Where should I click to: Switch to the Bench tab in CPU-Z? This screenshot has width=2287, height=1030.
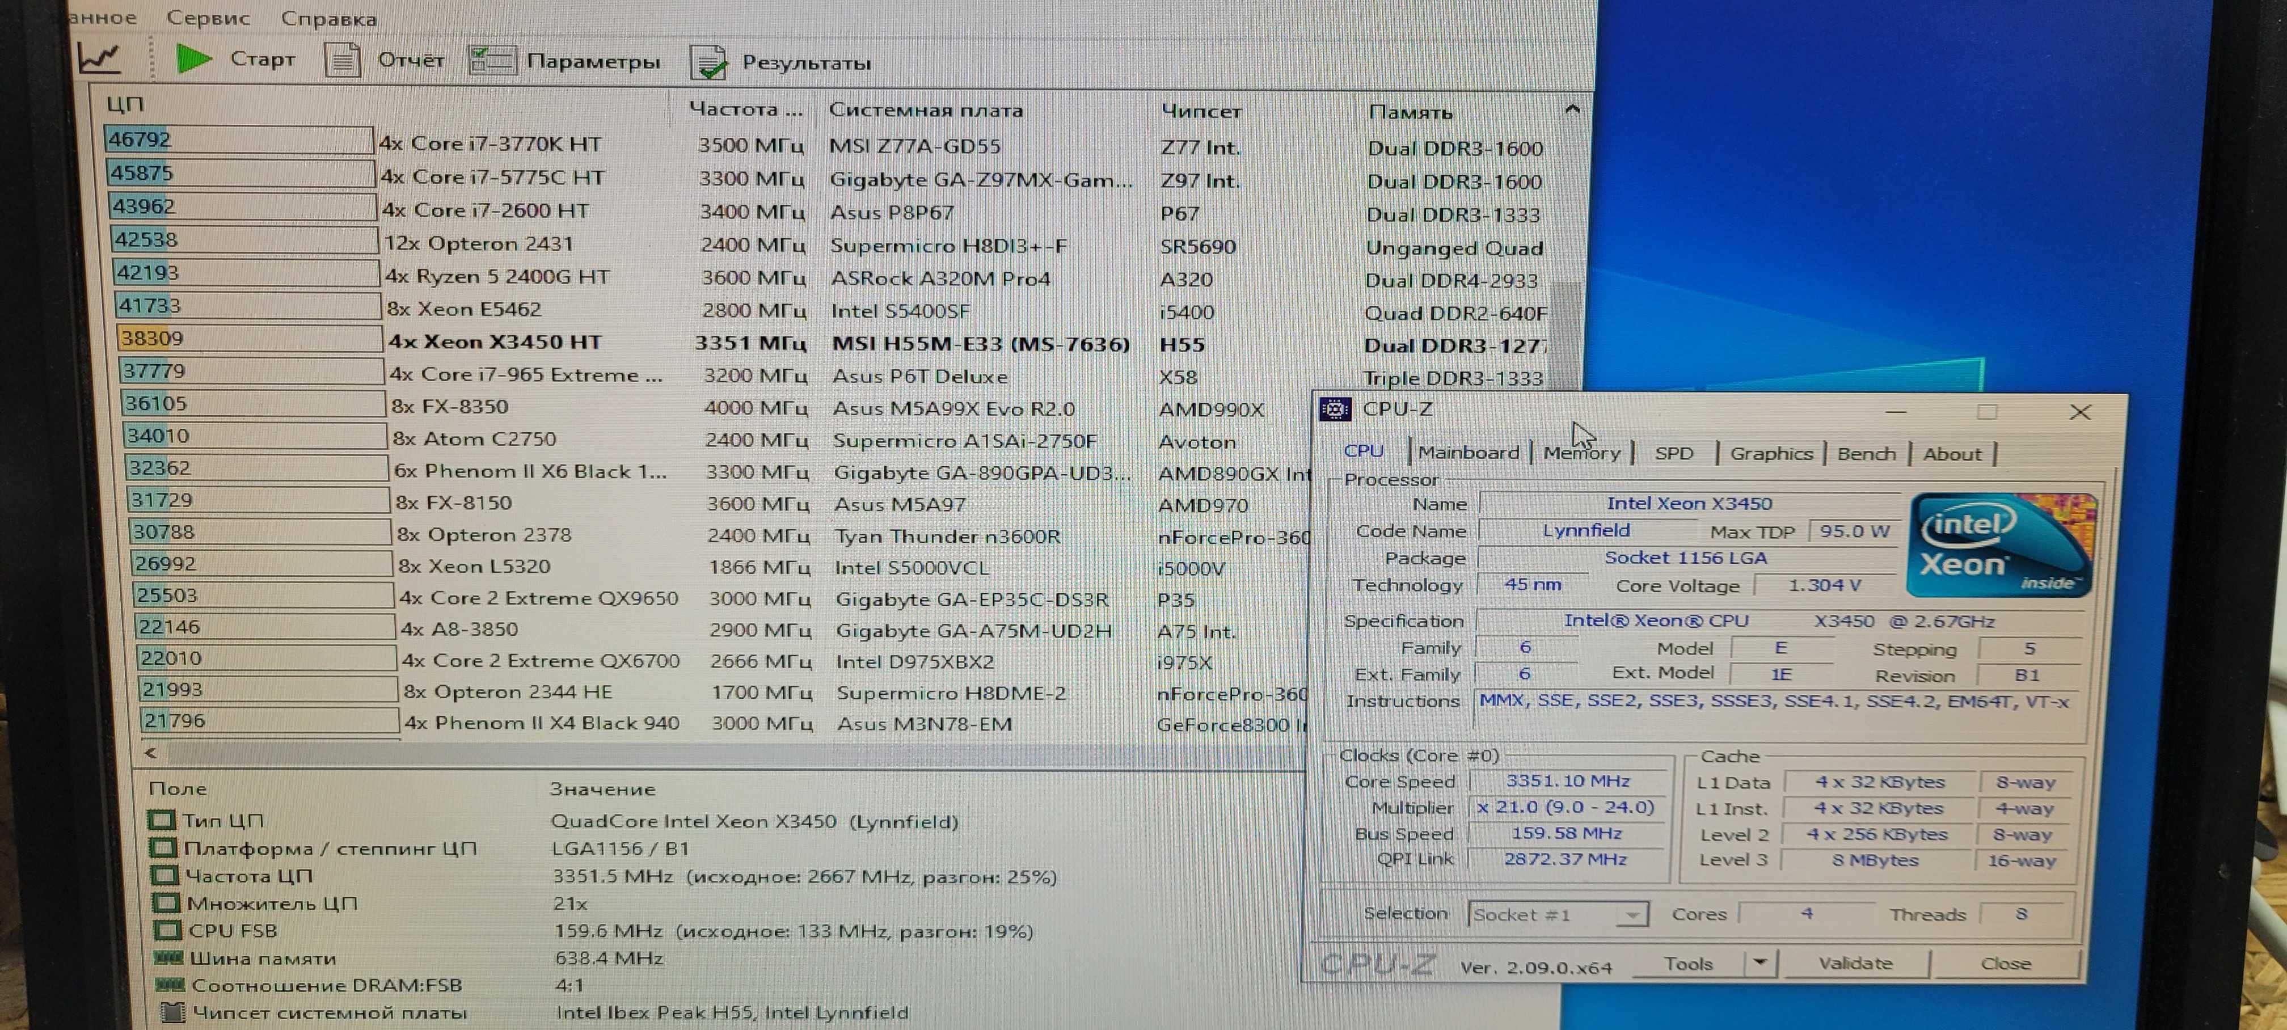click(x=1866, y=454)
